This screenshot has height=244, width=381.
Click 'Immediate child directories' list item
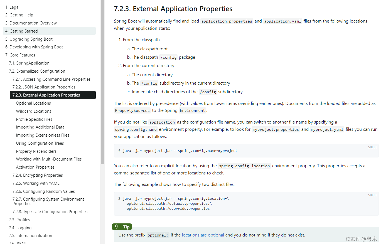pos(187,92)
